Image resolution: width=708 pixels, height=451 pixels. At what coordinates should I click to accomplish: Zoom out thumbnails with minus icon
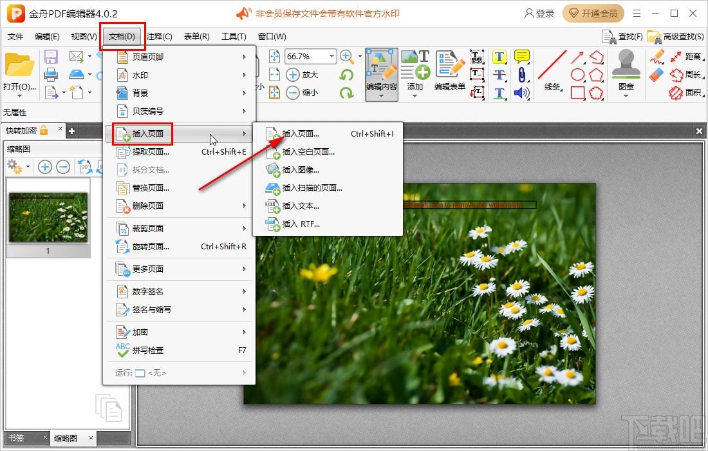pos(63,168)
